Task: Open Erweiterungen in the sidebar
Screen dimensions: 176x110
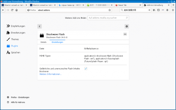Action: (x=16, y=33)
